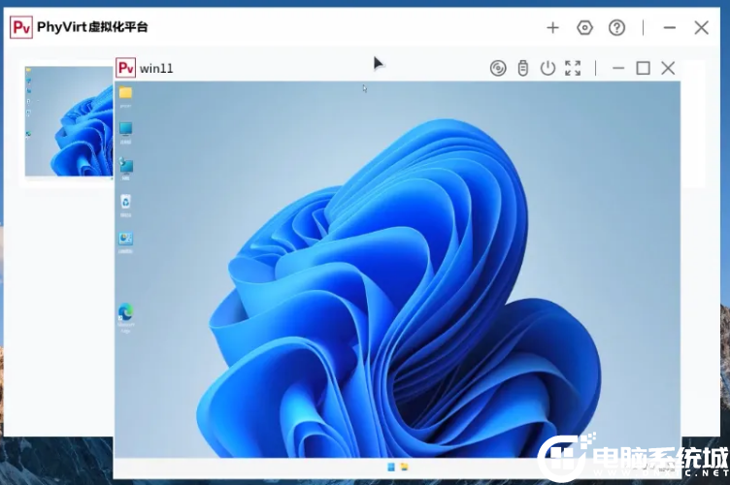Click the PhyVirt虚拟化平台 title text
The width and height of the screenshot is (730, 485).
[92, 27]
